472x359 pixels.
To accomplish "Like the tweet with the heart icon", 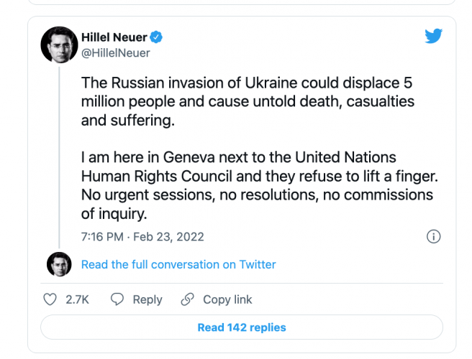I will pyautogui.click(x=50, y=299).
